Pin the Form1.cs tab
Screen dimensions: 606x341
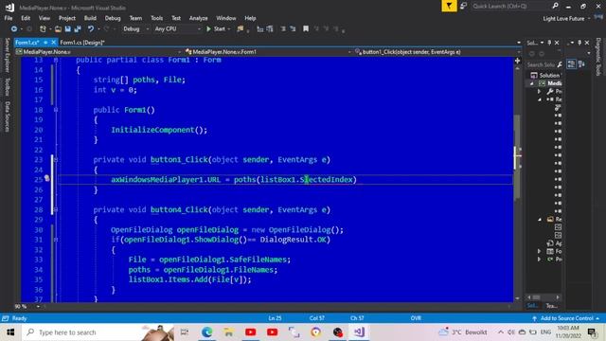pos(45,42)
